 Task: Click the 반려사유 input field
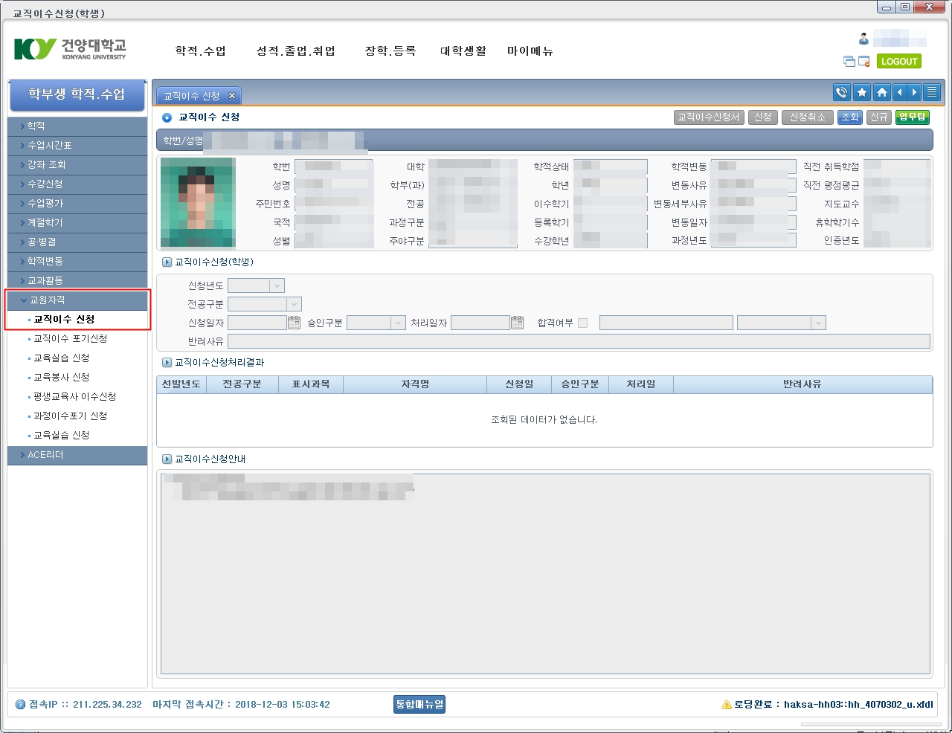coord(578,341)
